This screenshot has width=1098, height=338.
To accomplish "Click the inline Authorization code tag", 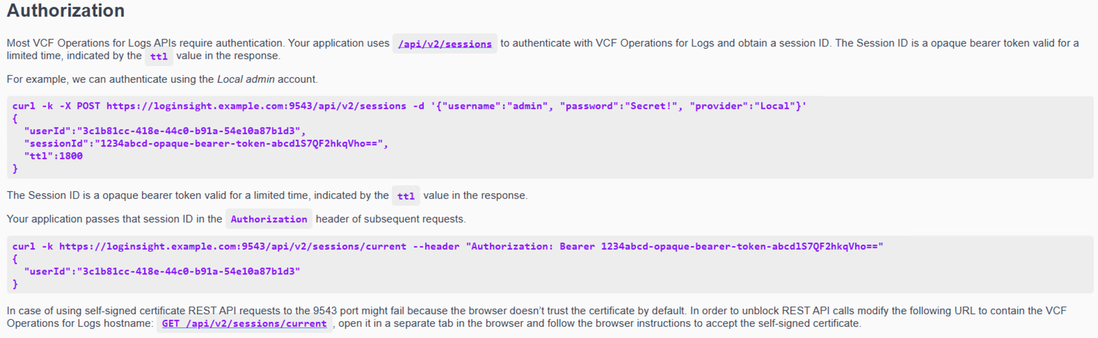I will [269, 219].
